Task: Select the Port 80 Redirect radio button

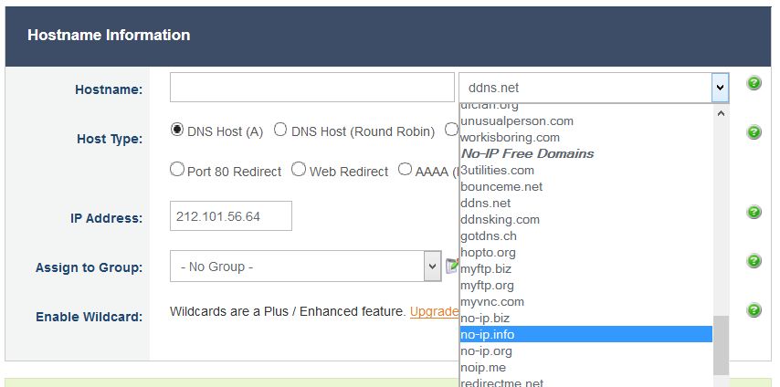Action: tap(177, 170)
